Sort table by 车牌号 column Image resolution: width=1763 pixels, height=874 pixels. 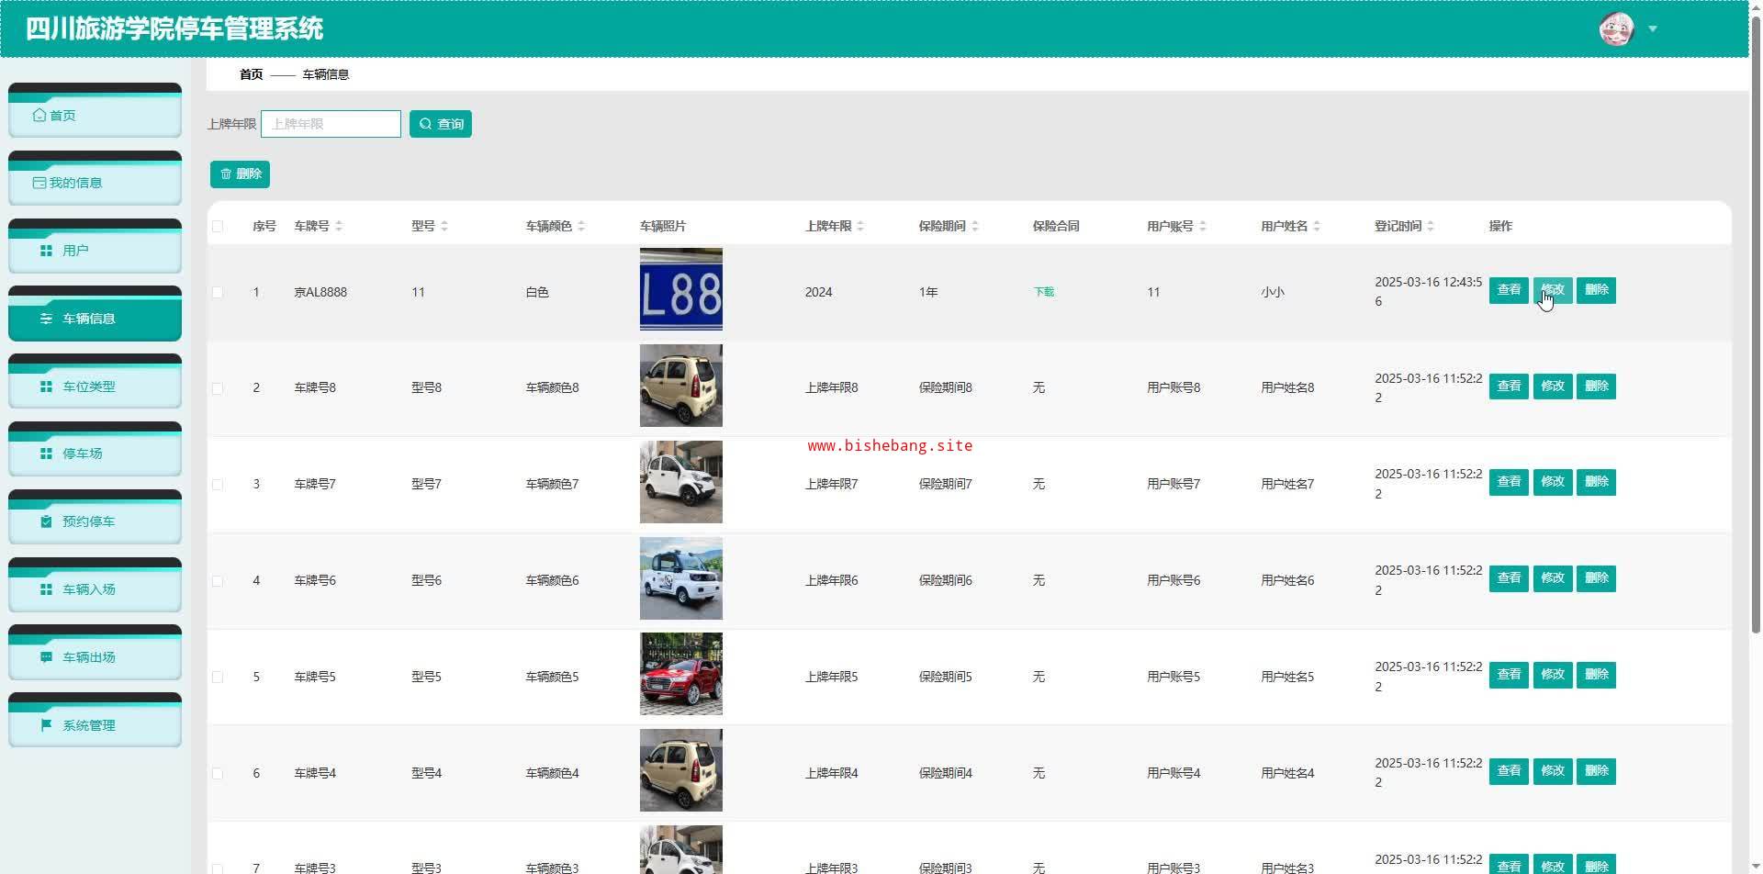coord(339,226)
